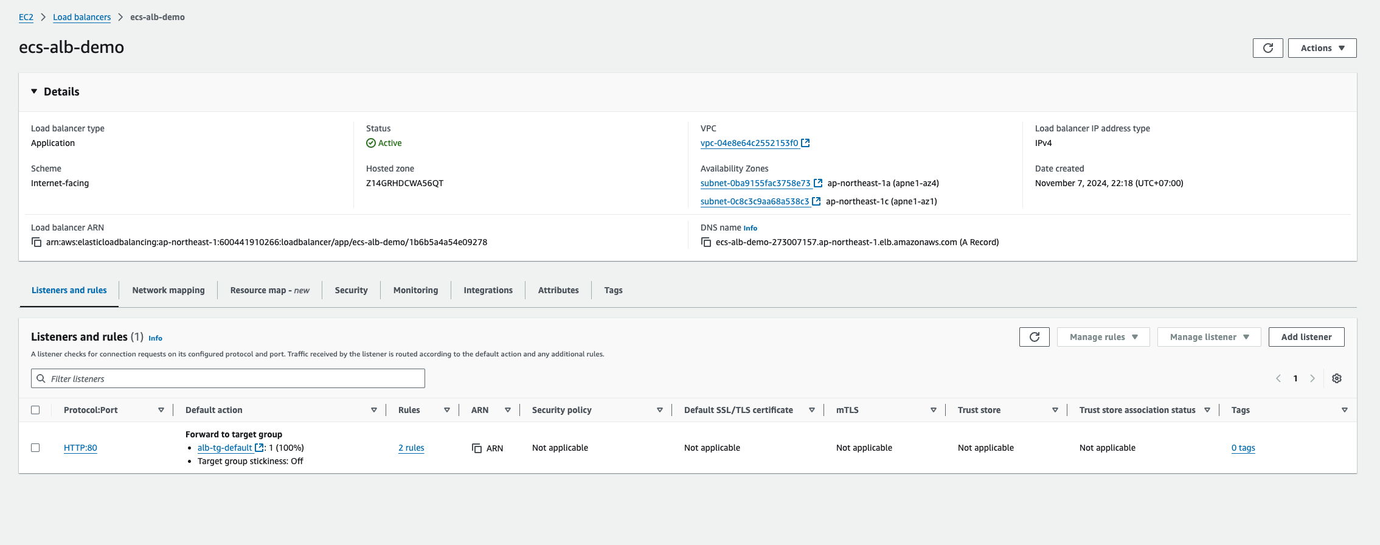1380x545 pixels.
Task: Select all listeners checkbox
Action: pos(35,410)
